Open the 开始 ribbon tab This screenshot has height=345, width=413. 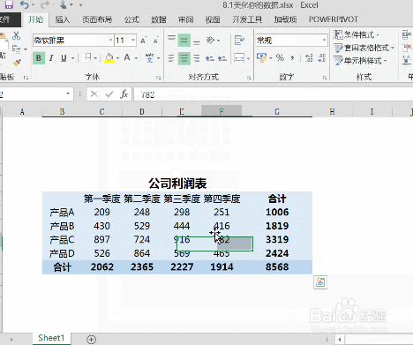pyautogui.click(x=36, y=19)
